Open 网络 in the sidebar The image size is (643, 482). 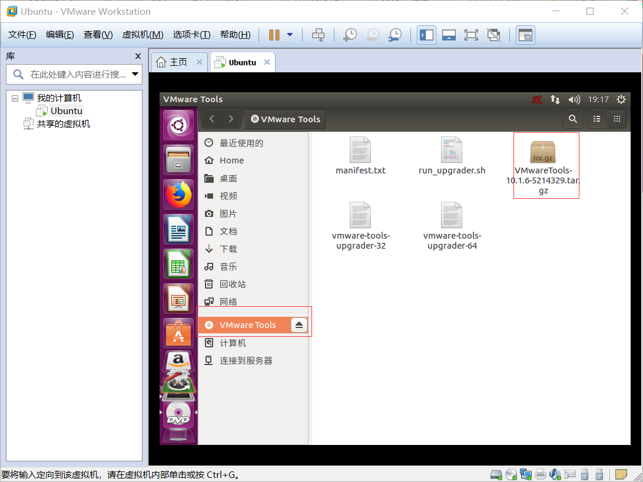[x=253, y=302]
